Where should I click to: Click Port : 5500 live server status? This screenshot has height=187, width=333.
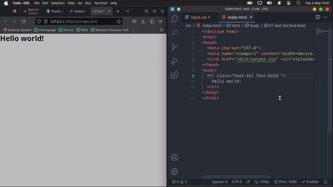[286, 182]
